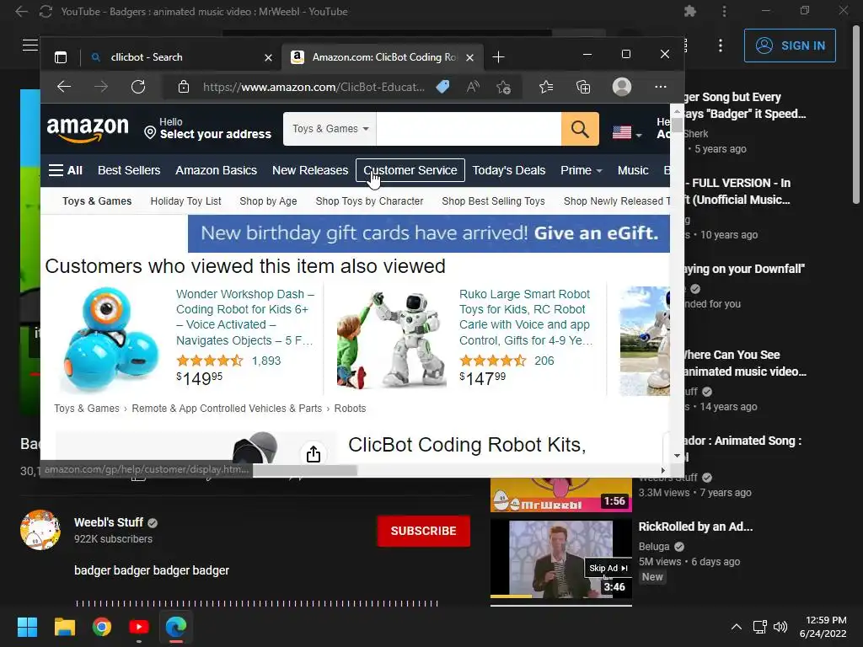This screenshot has height=647, width=863.
Task: Open Amazon Basics in nav bar
Action: pyautogui.click(x=217, y=170)
